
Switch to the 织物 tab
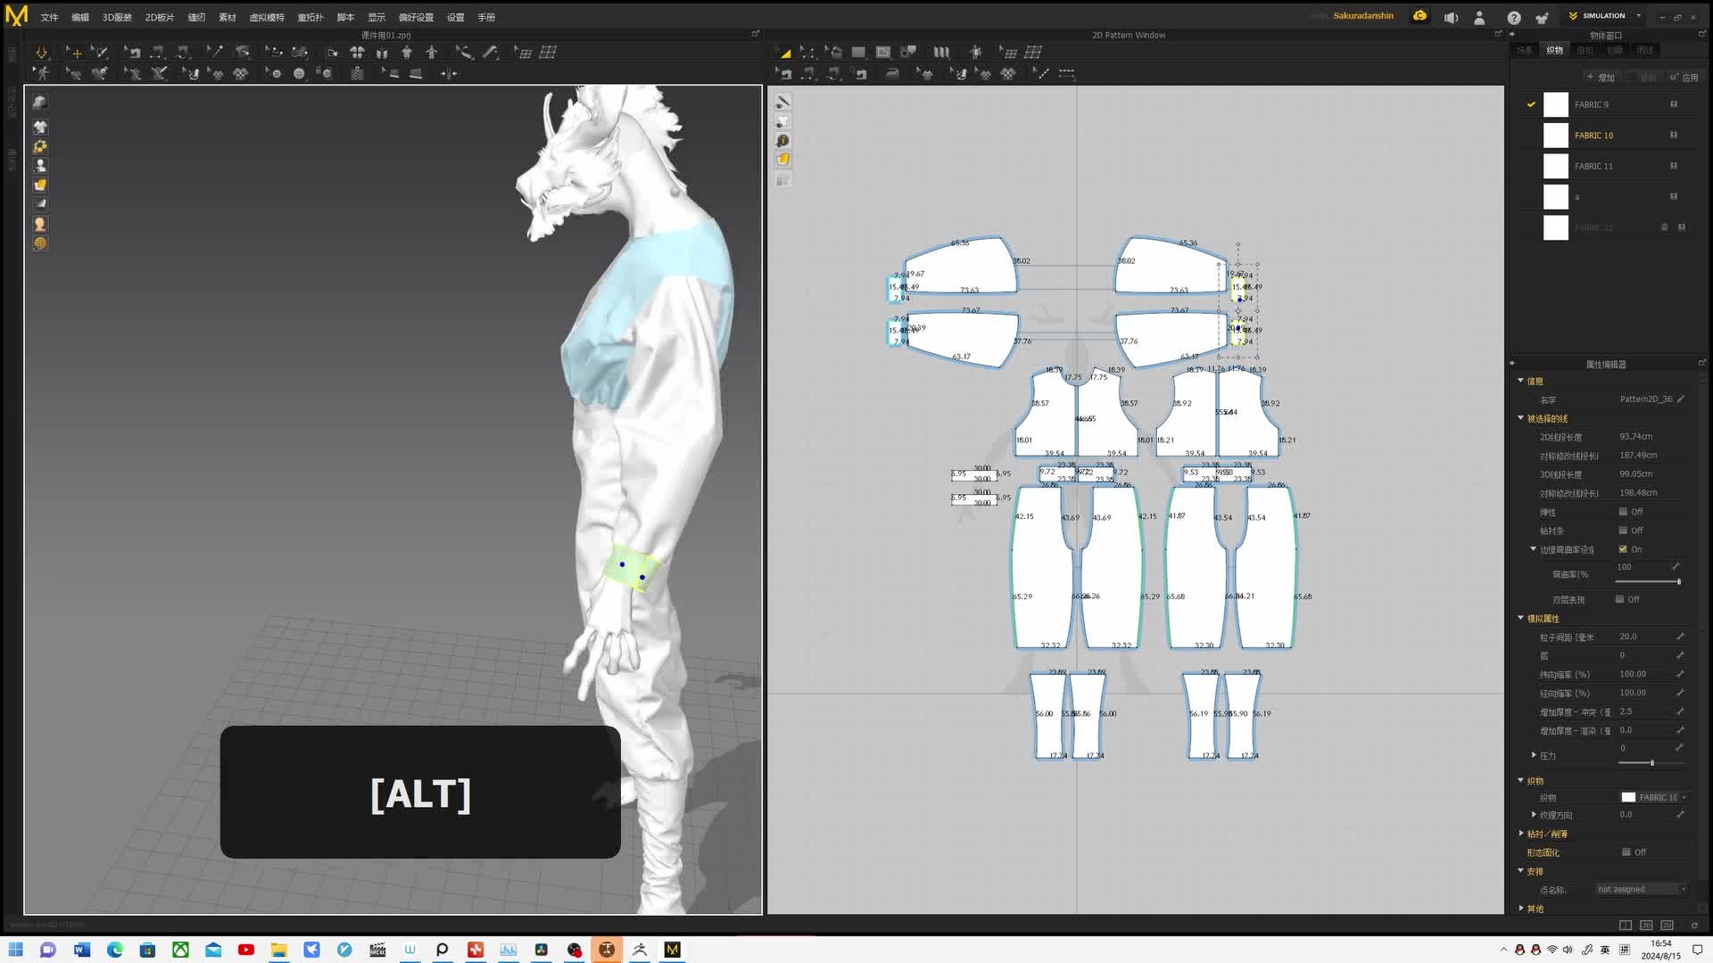pyautogui.click(x=1554, y=50)
